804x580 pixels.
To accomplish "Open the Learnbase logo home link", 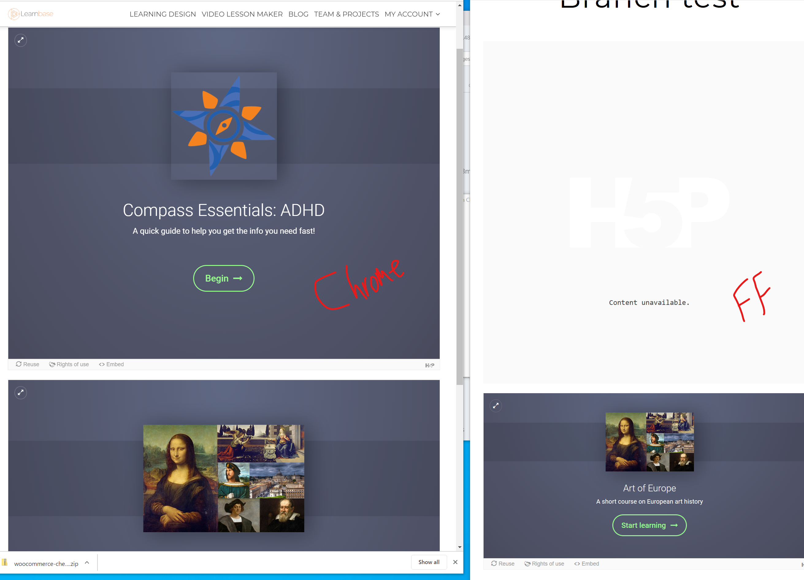I will [x=30, y=14].
